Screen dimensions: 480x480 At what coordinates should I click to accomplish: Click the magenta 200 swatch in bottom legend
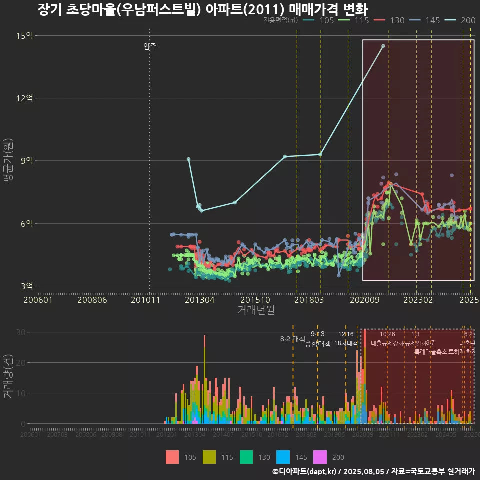pos(320,457)
